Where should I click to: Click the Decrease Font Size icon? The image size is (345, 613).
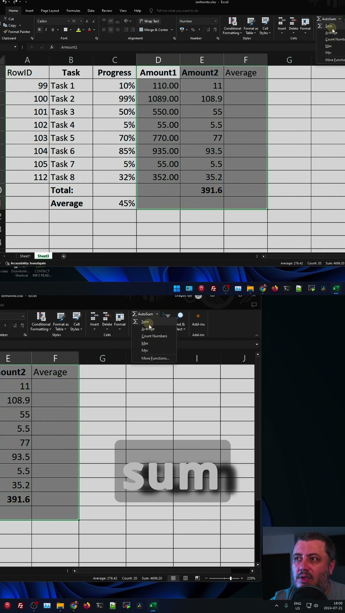click(93, 21)
